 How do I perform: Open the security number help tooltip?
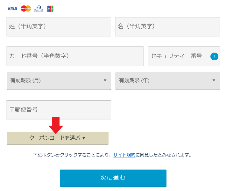[215, 56]
